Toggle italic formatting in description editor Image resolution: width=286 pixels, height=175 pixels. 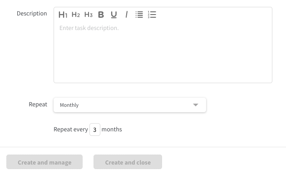tap(126, 15)
